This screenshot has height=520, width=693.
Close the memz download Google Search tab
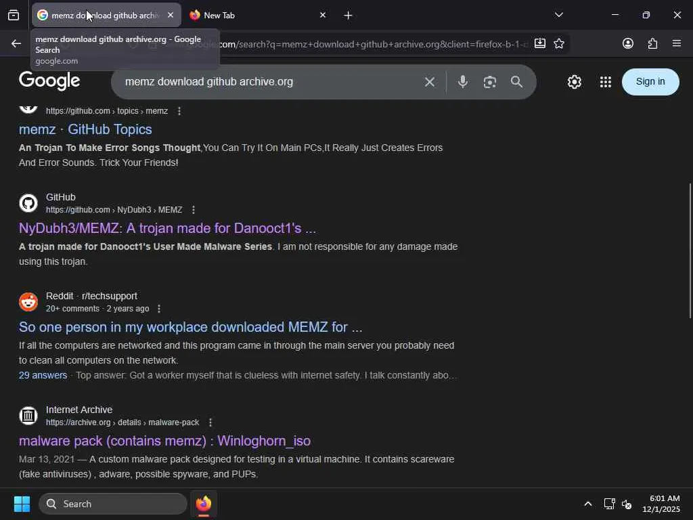171,15
